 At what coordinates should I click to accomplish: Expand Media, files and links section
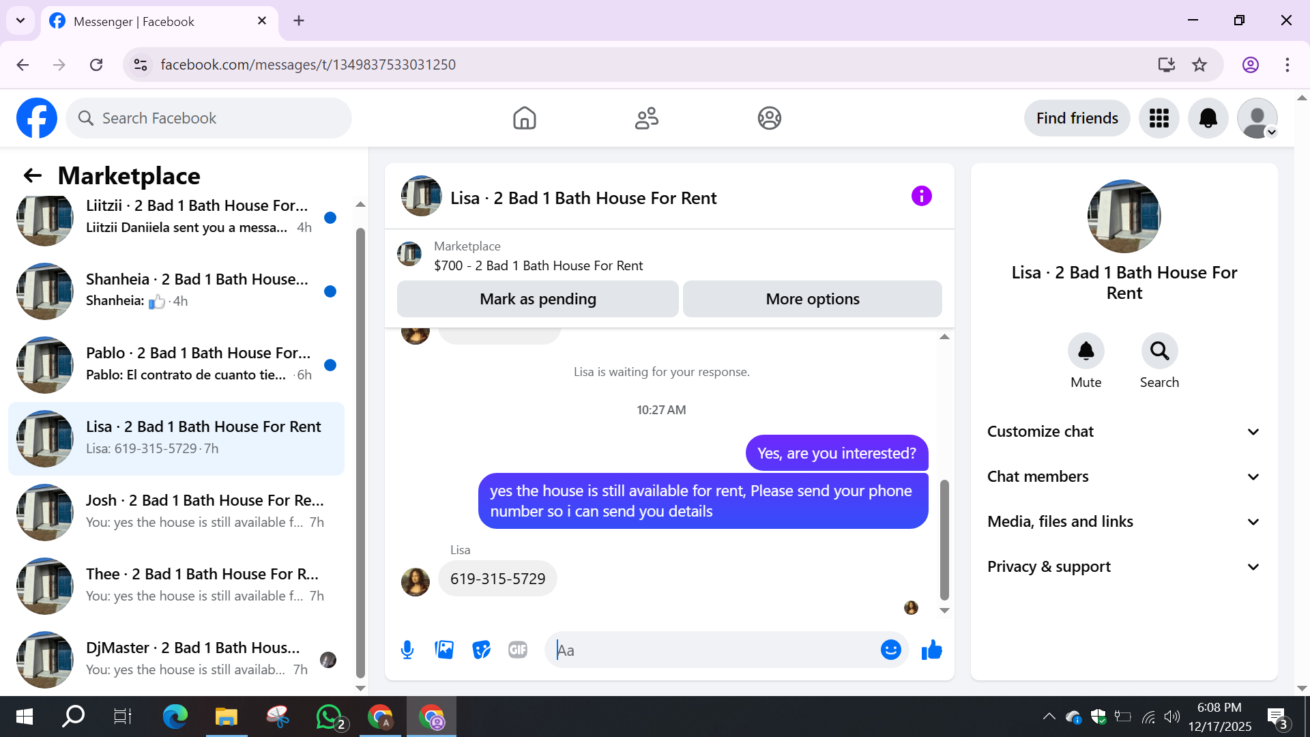pyautogui.click(x=1123, y=521)
